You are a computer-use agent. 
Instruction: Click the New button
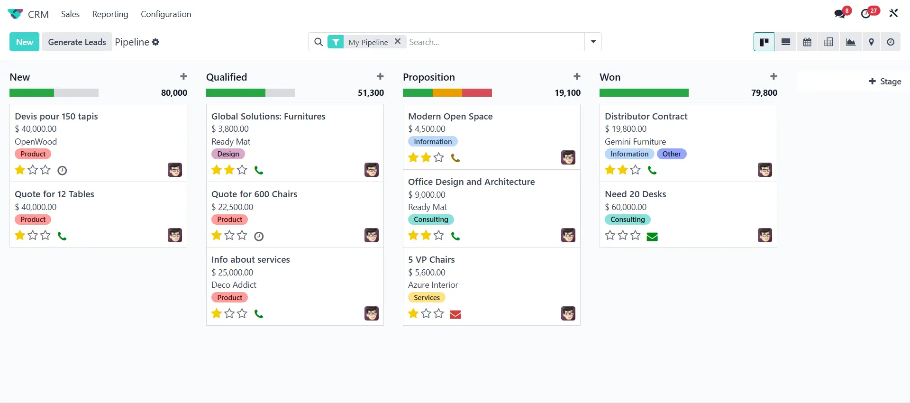pos(25,42)
